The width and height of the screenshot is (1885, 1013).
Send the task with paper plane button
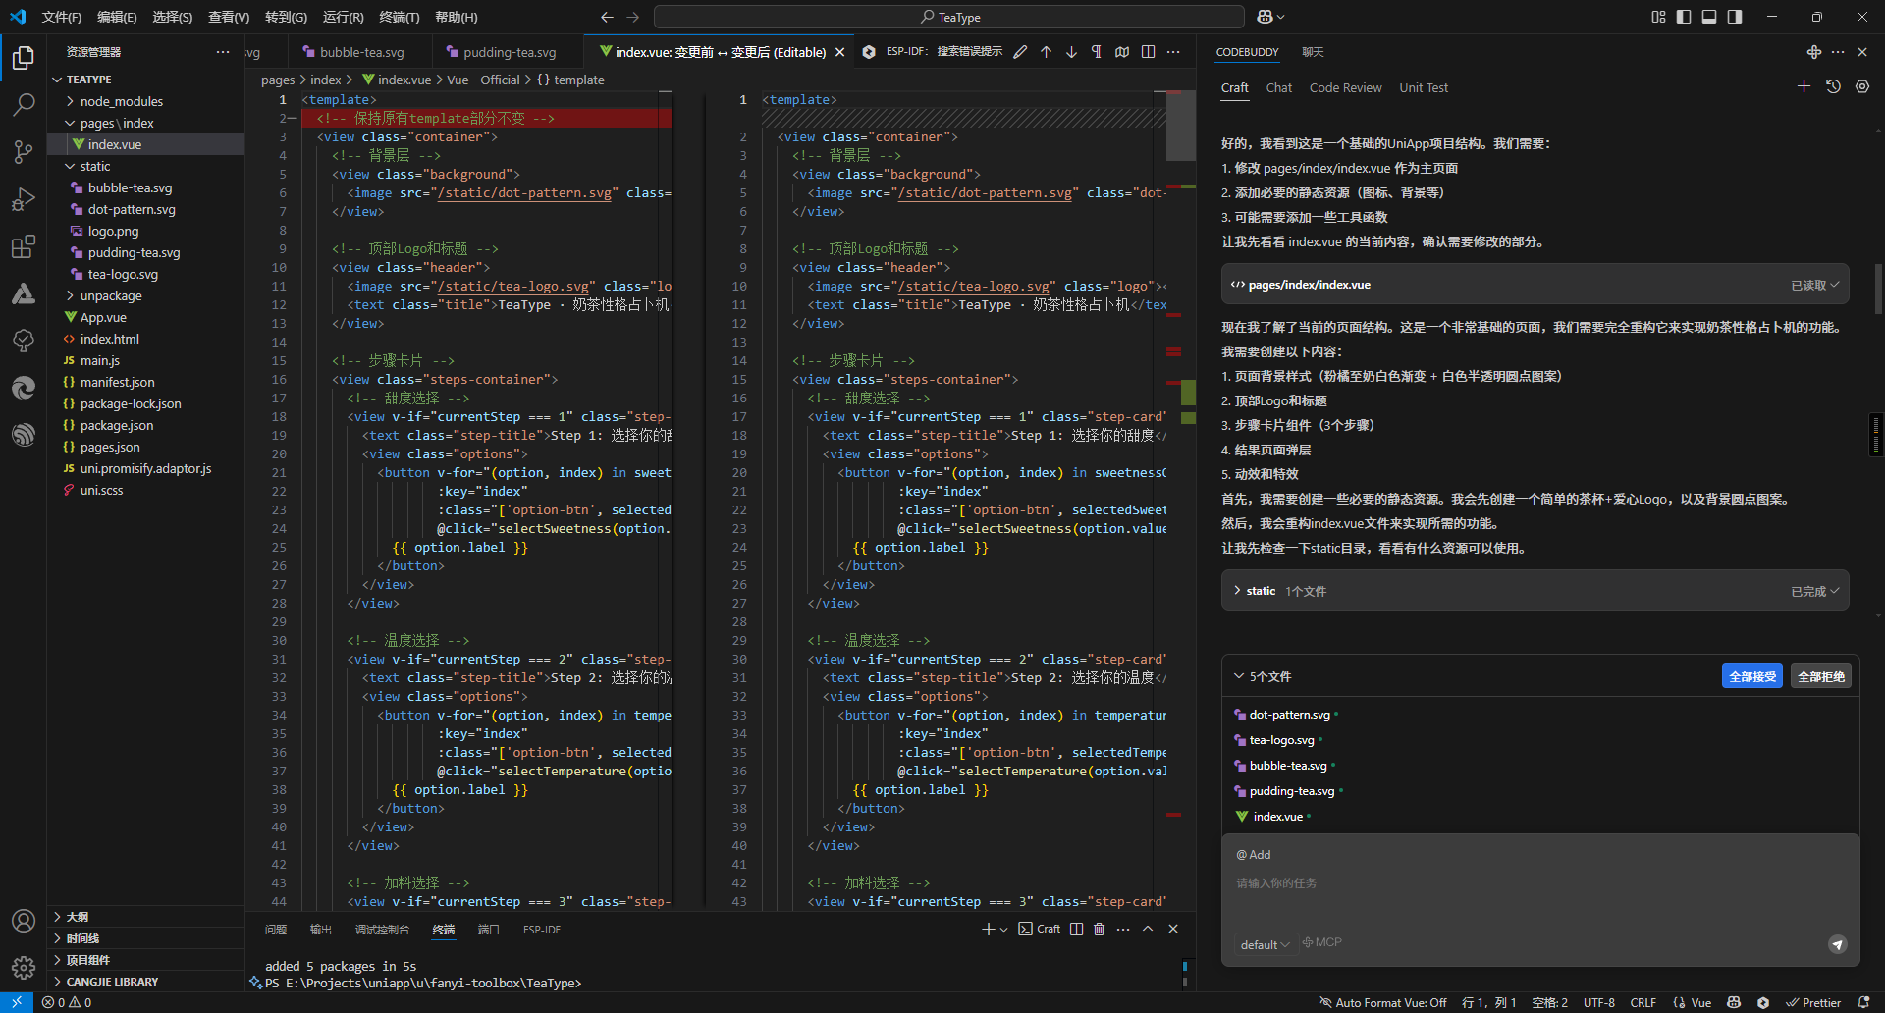click(1838, 944)
